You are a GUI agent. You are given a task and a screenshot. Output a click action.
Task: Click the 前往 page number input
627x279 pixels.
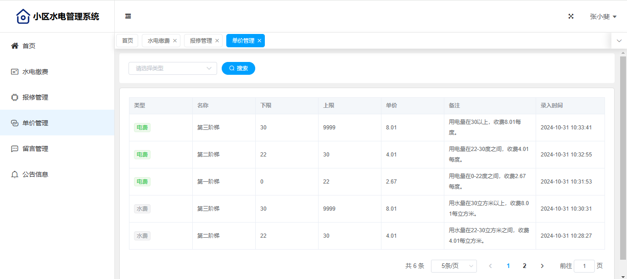[584, 266]
